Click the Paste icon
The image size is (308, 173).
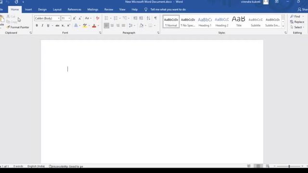(x=2, y=19)
